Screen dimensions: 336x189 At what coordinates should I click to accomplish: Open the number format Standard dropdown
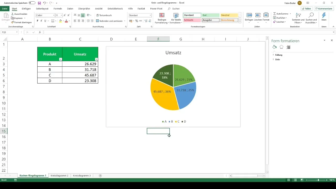click(150, 15)
